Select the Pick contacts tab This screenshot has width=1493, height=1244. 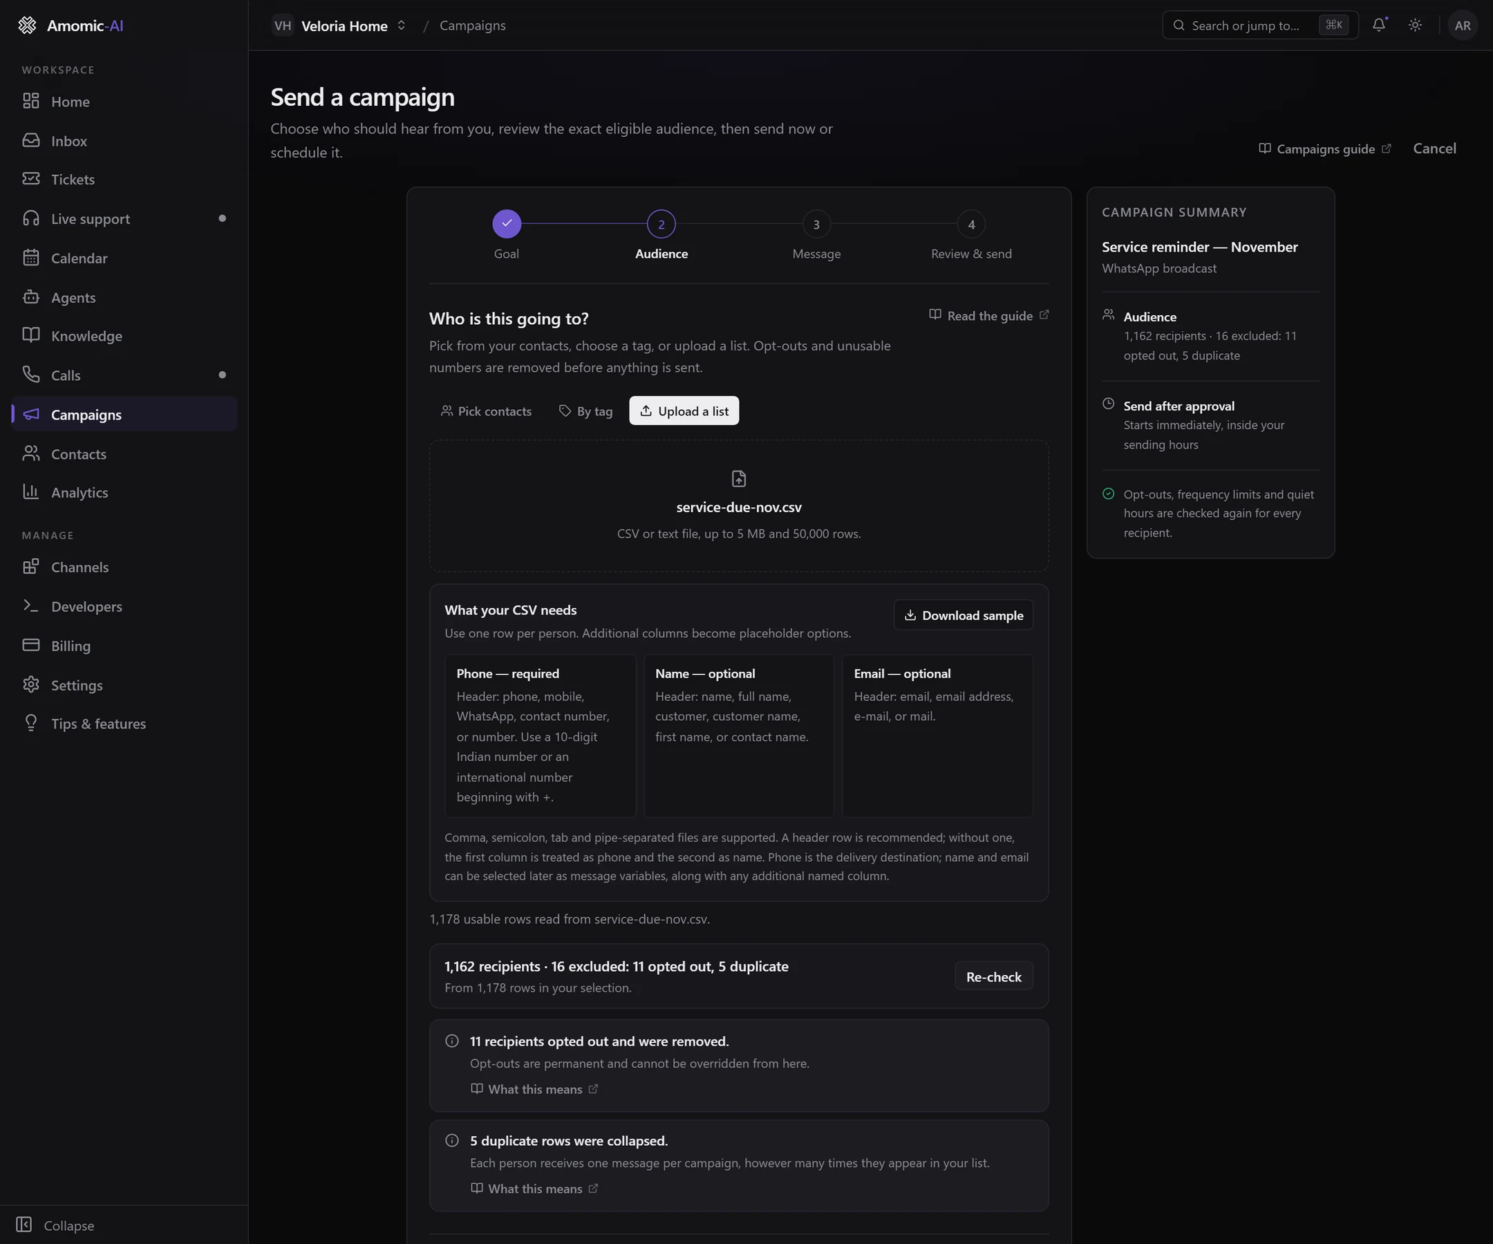point(487,411)
